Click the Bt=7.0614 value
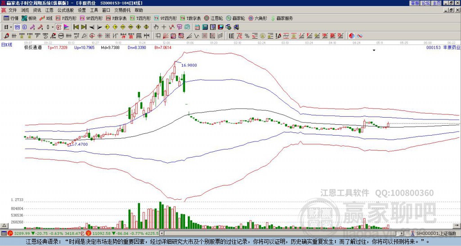461x246 pixels. (163, 47)
